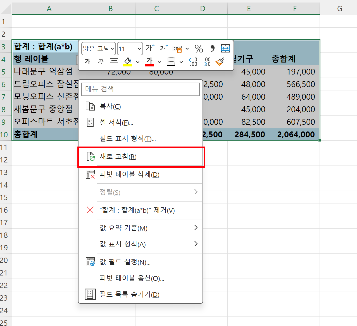The height and width of the screenshot is (326, 357).
Task: Click the increase font size icon
Action: point(150,48)
